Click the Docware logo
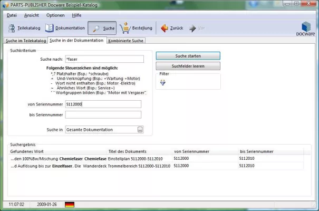 tap(306, 28)
